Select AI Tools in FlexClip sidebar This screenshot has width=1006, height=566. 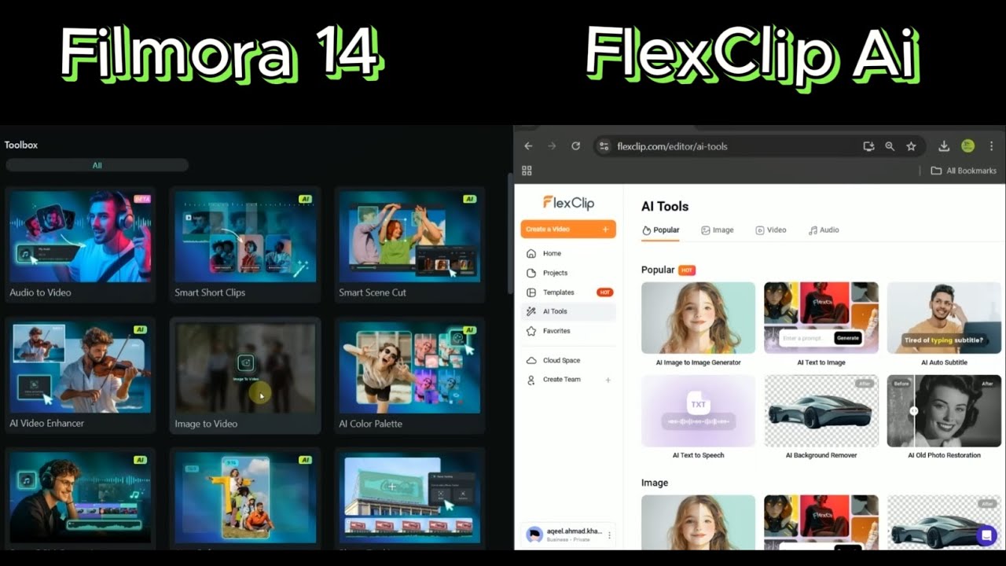(568, 311)
